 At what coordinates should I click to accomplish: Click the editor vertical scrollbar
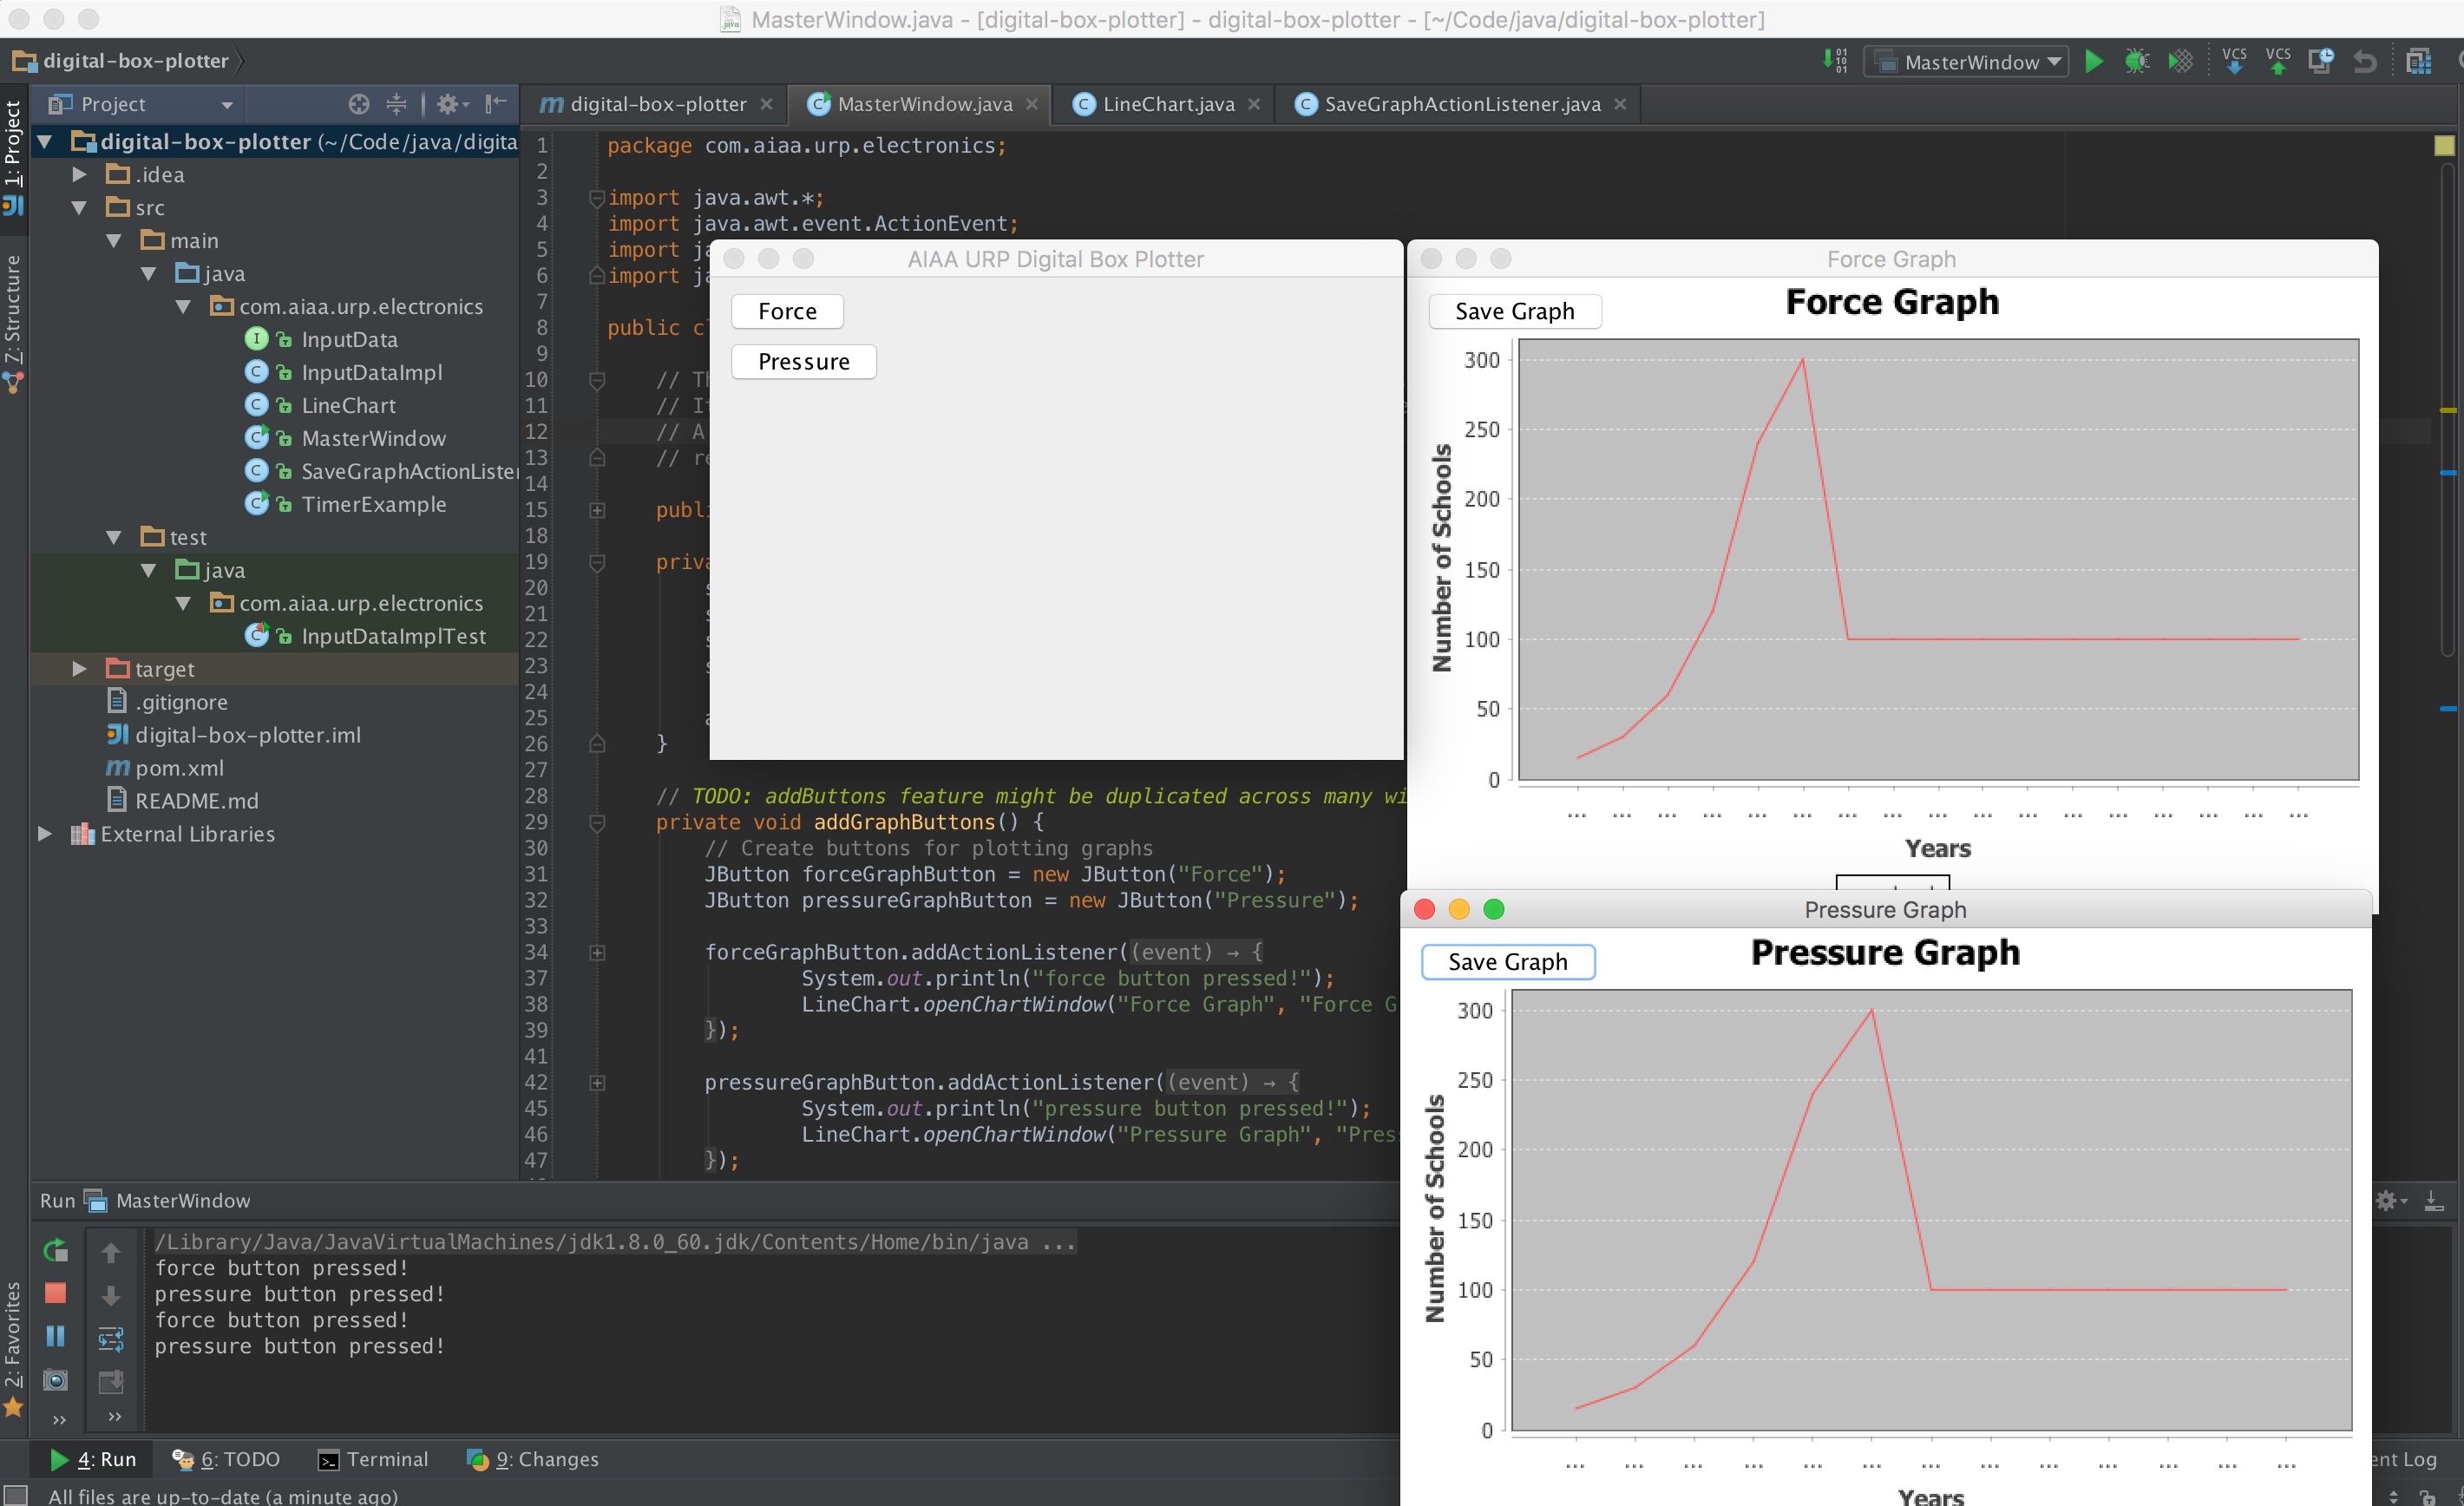2448,410
